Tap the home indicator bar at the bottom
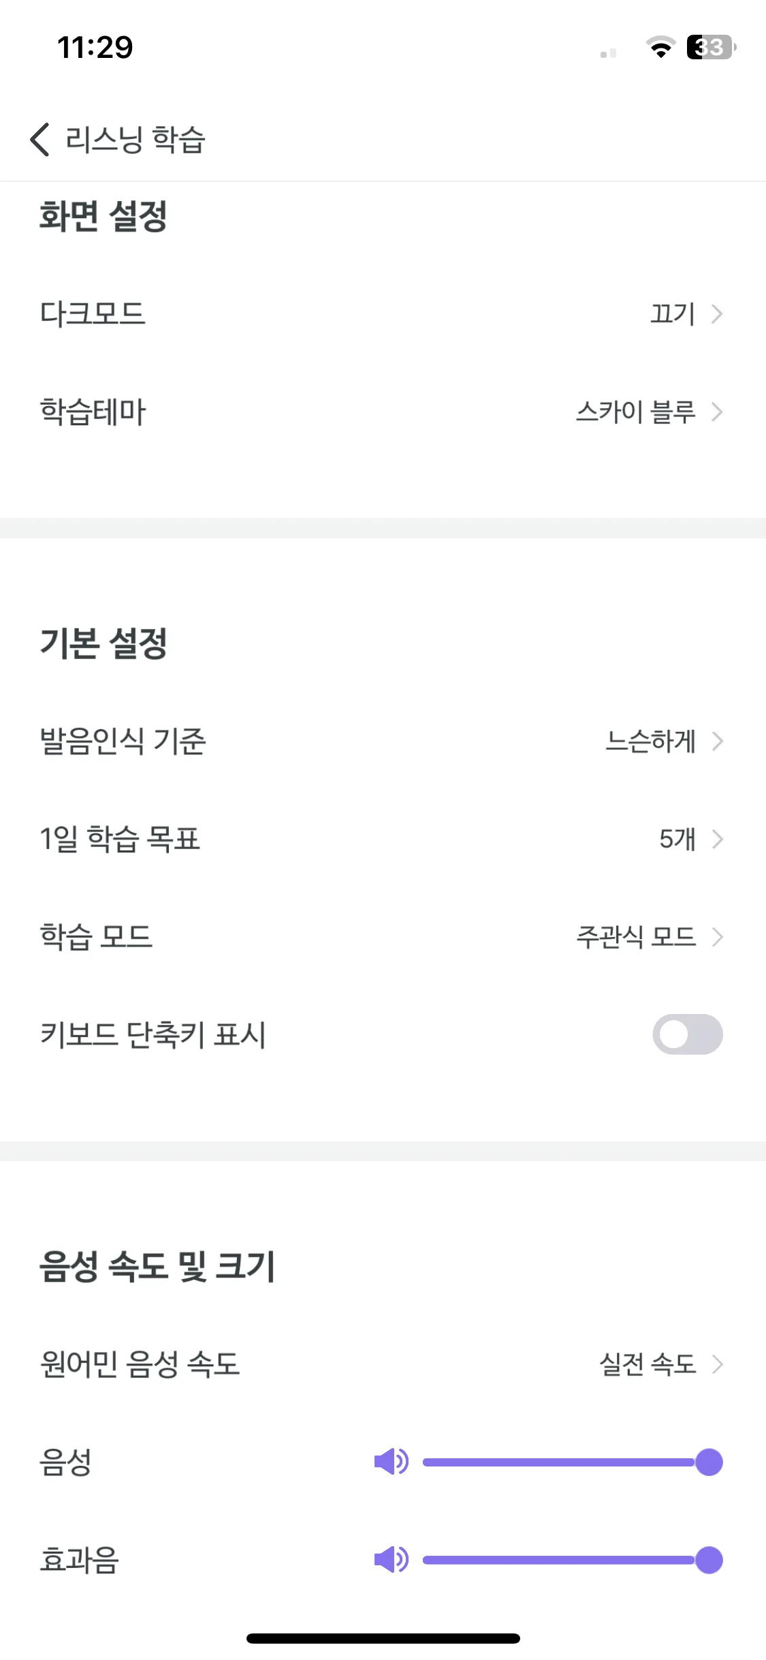 tap(383, 1638)
